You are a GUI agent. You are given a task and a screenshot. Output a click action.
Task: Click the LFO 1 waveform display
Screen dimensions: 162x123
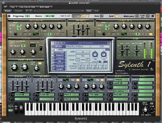tap(66, 80)
